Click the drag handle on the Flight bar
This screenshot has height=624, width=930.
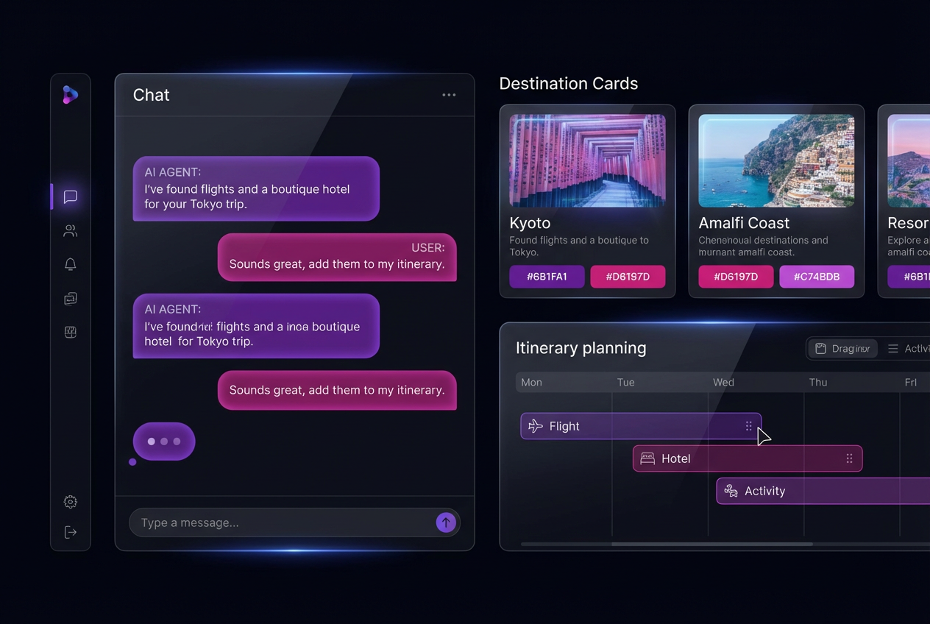pos(748,426)
